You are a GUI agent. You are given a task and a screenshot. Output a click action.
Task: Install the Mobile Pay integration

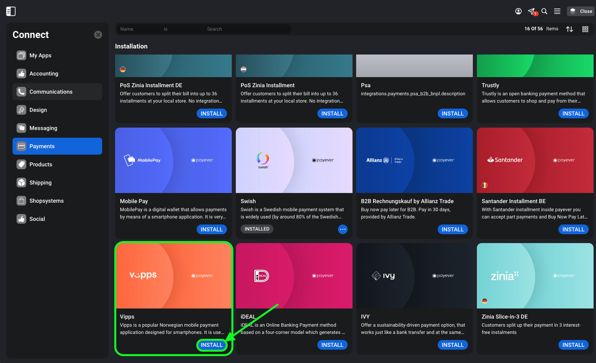[x=212, y=229]
